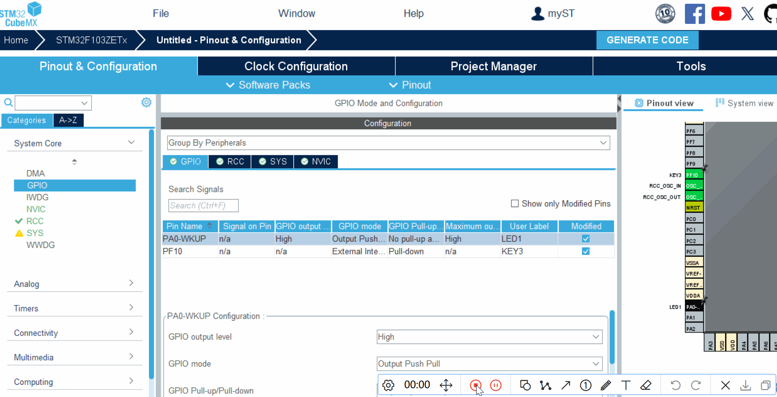Switch to A->Z sorting tab
Screen dimensions: 777x397
(x=68, y=120)
